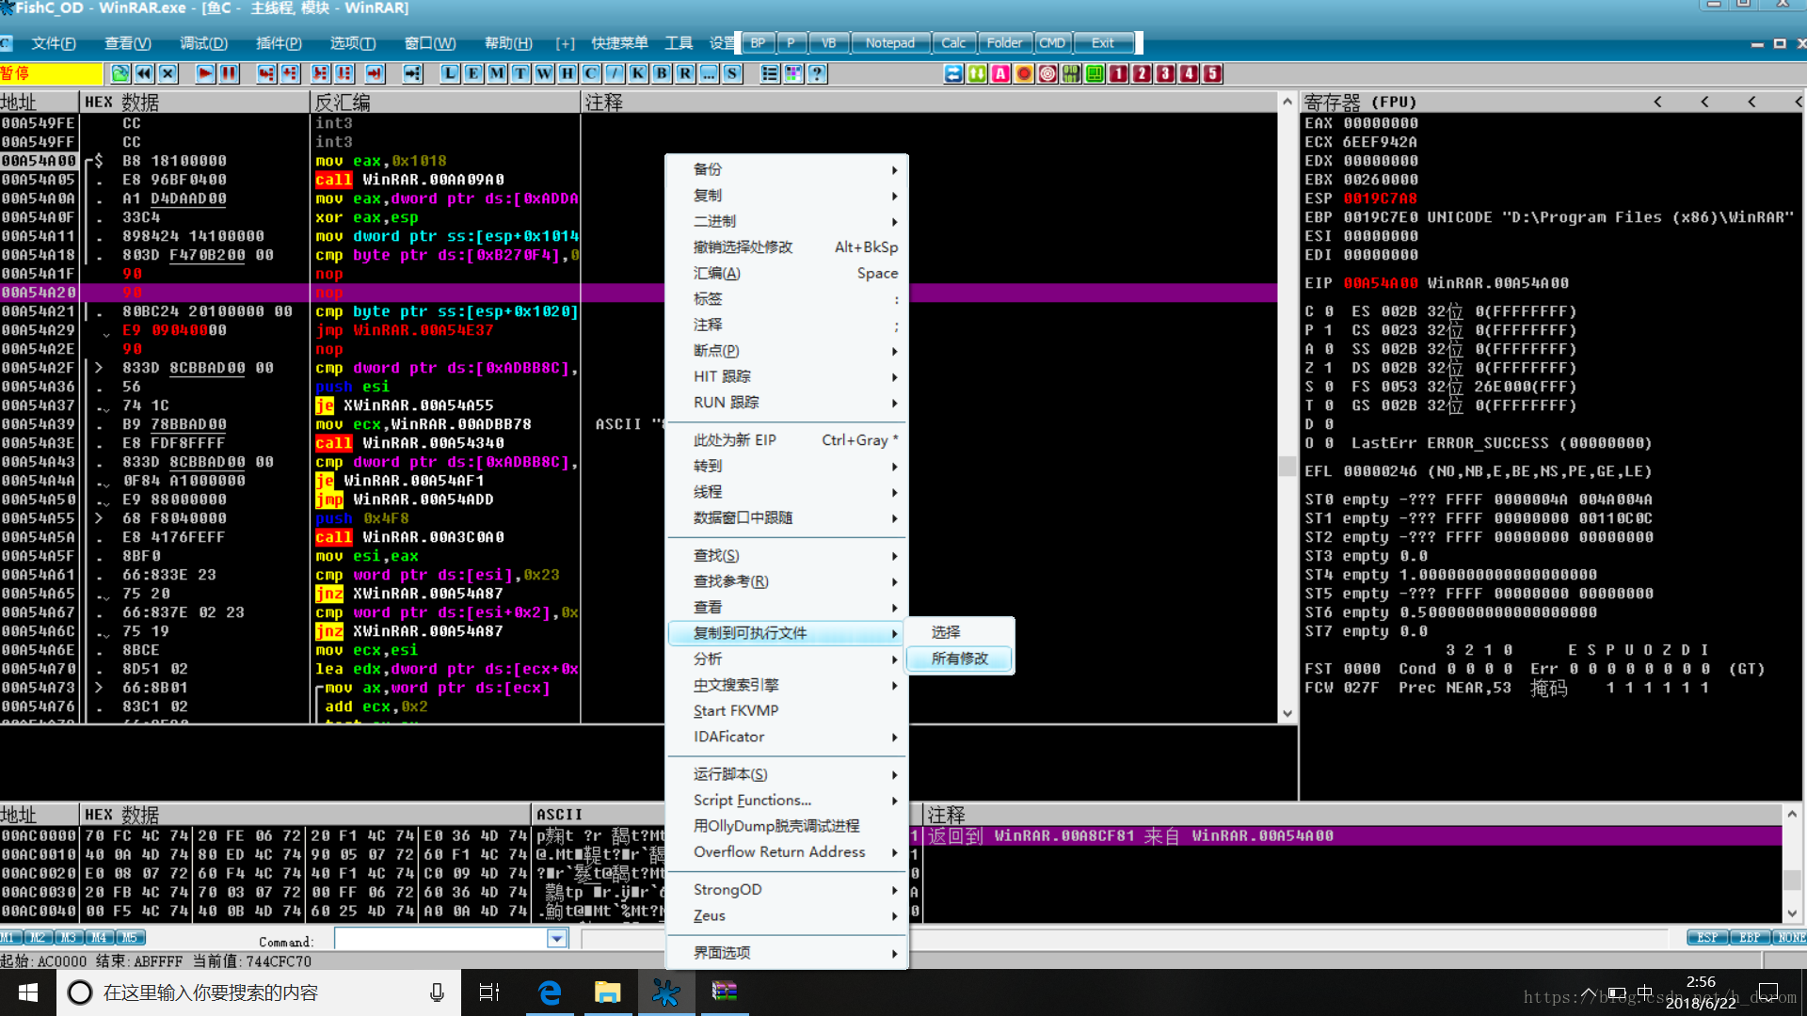Open Executable modules with E icon

(x=473, y=73)
